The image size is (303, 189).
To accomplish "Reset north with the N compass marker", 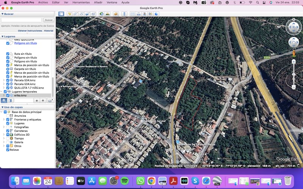I will coord(294,20).
